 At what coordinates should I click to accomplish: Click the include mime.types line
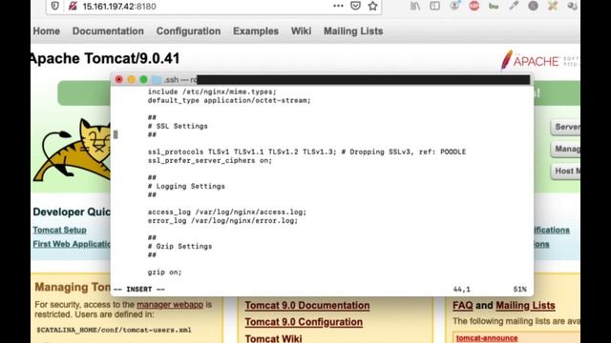pos(212,91)
